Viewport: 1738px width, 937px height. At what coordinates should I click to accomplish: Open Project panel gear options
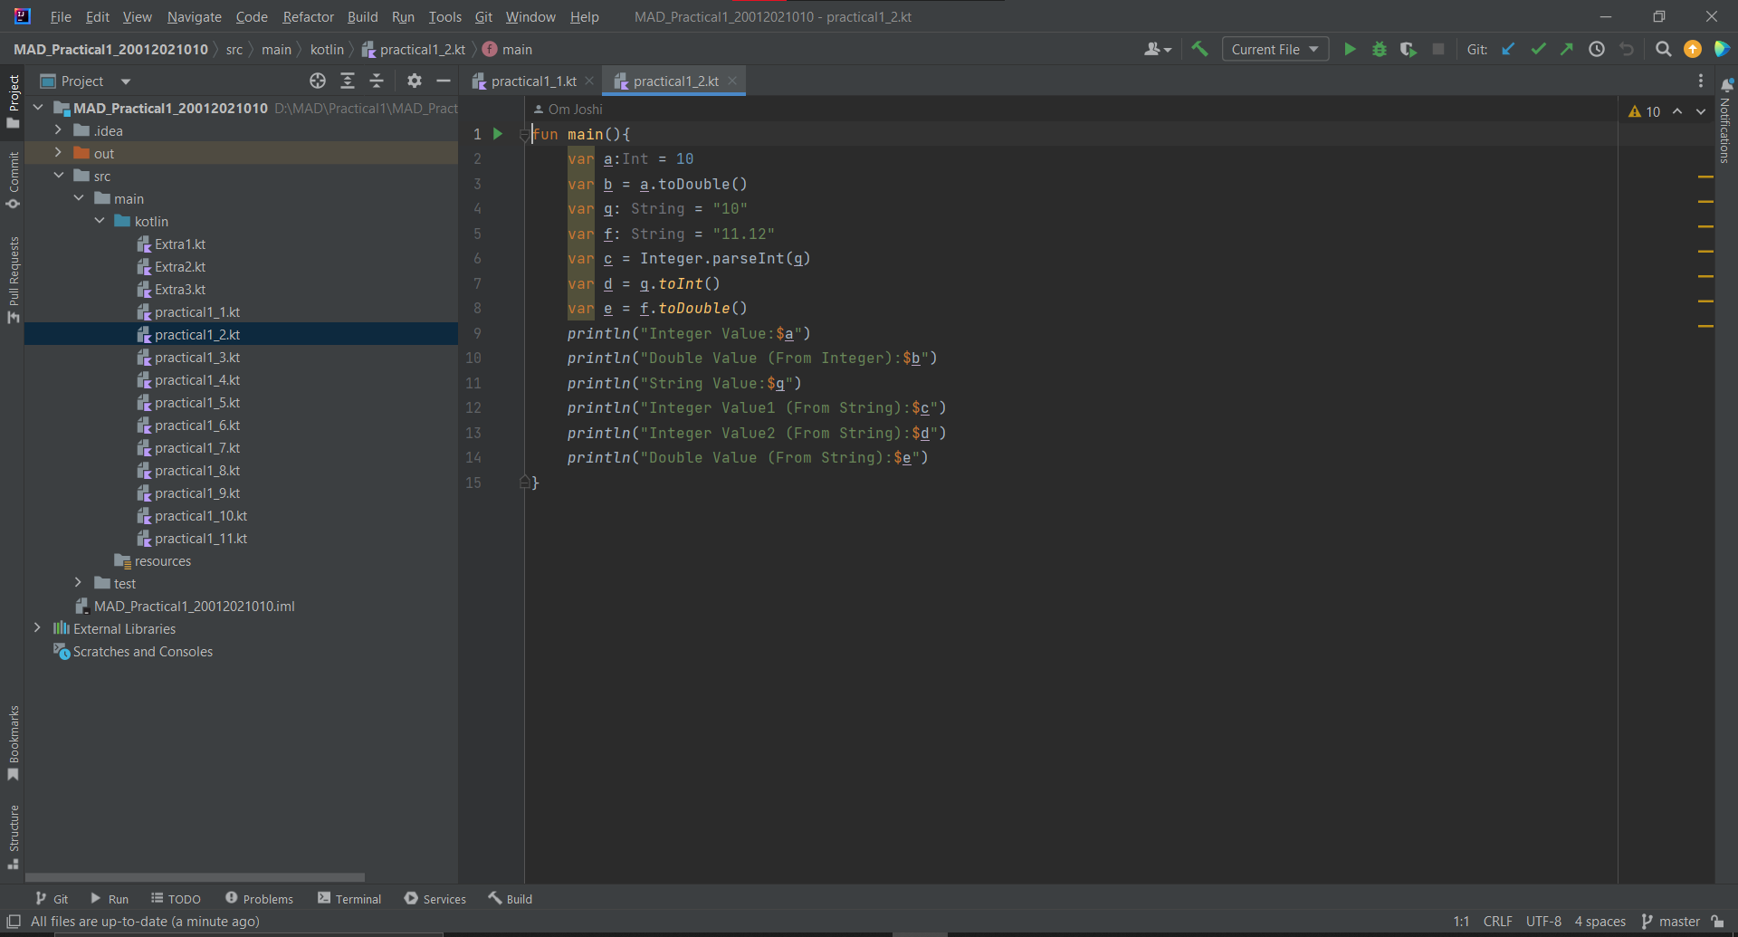(414, 81)
